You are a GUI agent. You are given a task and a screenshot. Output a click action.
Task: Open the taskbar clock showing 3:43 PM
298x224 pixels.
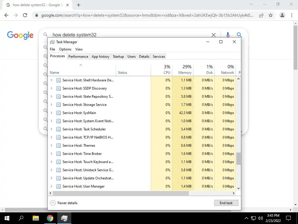click(x=273, y=218)
